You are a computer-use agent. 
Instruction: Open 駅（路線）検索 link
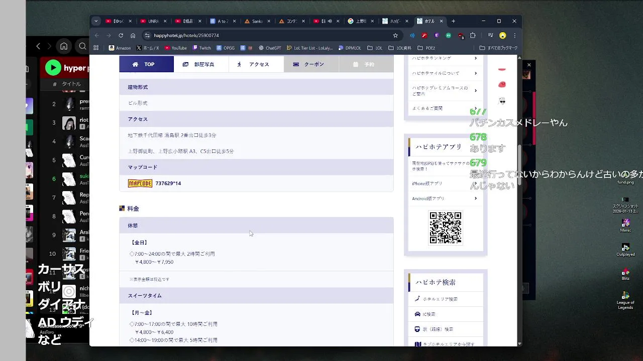pos(445,329)
